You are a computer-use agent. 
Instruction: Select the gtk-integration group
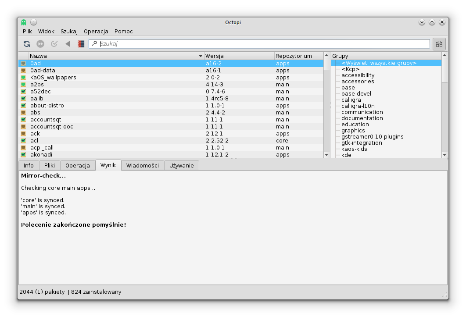point(362,143)
